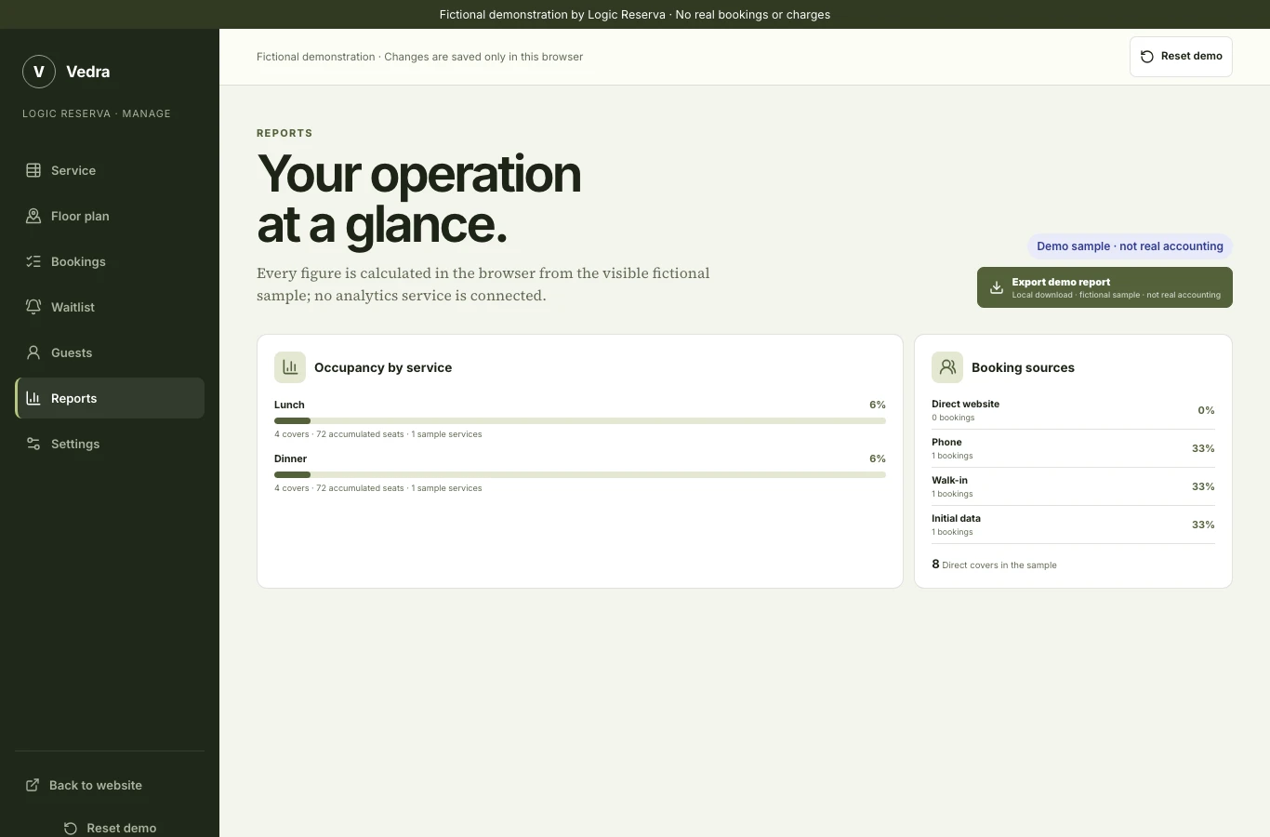The height and width of the screenshot is (837, 1270).
Task: Export the demo report
Action: pyautogui.click(x=1105, y=287)
